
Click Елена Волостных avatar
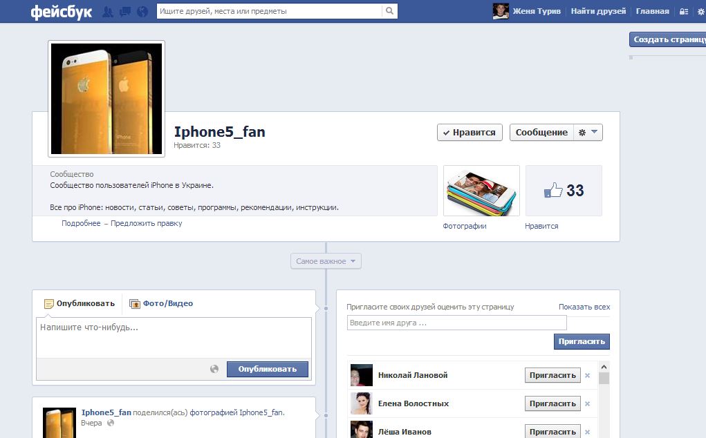click(362, 403)
